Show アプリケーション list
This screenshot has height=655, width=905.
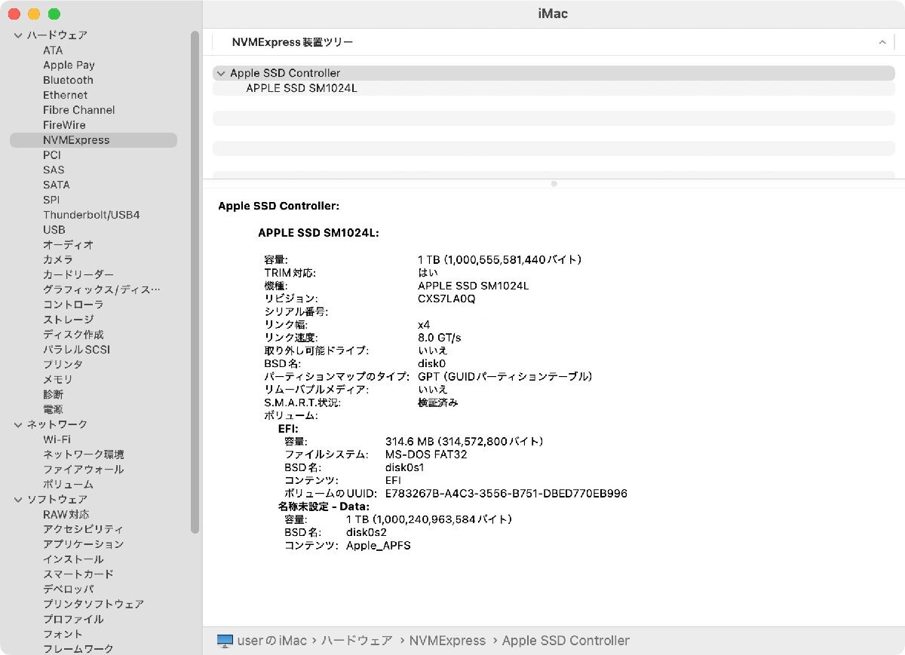[x=83, y=544]
